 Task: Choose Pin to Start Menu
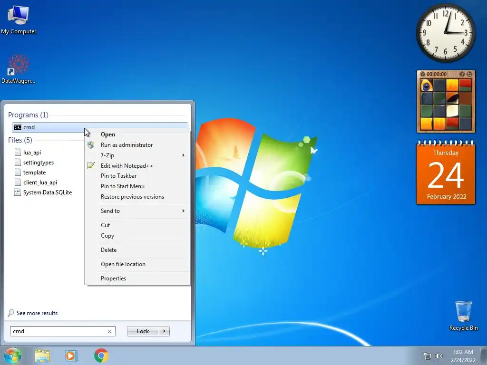coord(137,186)
